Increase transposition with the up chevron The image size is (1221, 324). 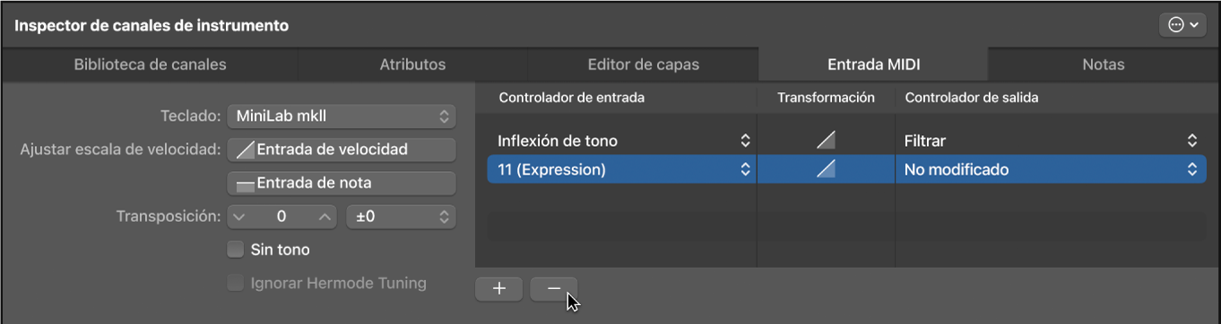tap(325, 217)
